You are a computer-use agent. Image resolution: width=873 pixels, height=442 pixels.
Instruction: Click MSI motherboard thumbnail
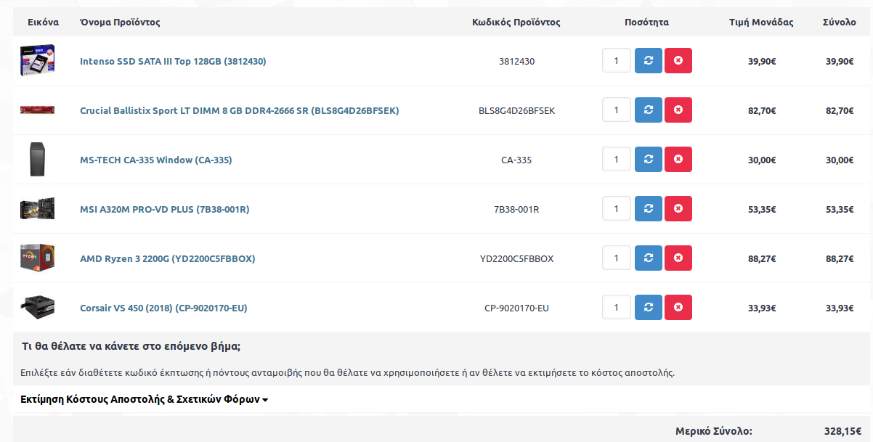coord(38,209)
